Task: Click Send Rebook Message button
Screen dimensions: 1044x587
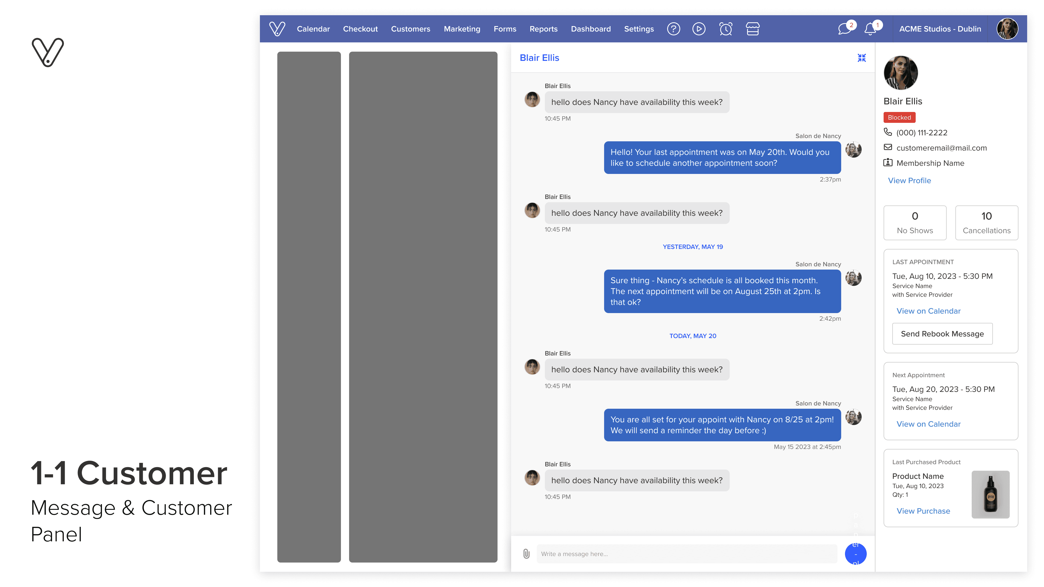Action: pos(942,334)
